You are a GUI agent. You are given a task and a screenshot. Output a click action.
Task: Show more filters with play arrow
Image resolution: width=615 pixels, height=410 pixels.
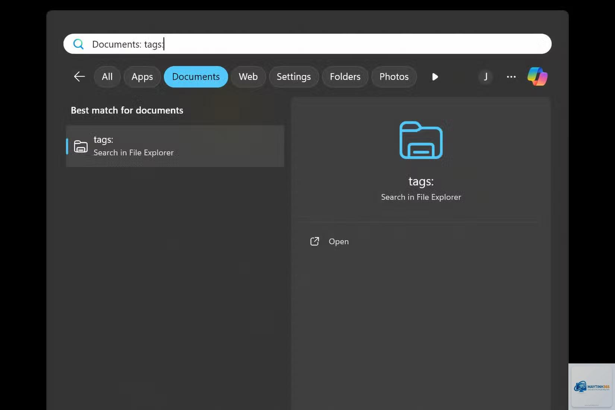pos(435,77)
